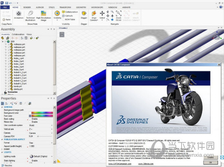Click the tree hierarchy icon in Assembly toolbar
224x167 pixels.
pyautogui.click(x=8, y=38)
